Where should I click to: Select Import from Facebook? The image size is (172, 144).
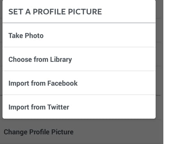pyautogui.click(x=79, y=83)
